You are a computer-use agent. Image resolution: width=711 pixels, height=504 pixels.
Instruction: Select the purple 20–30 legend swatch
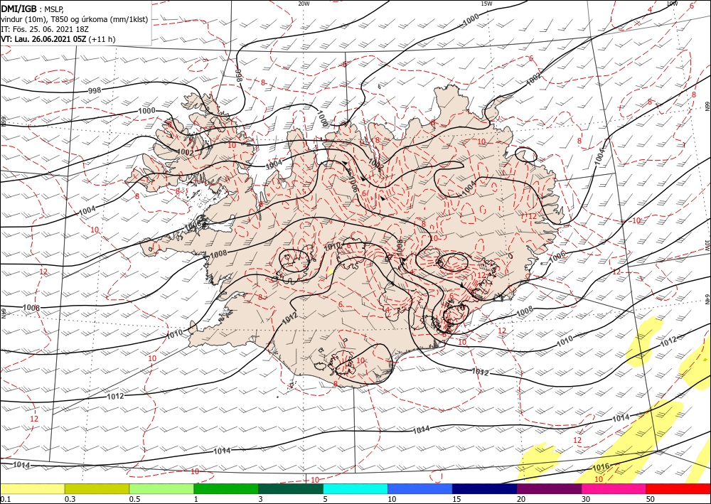point(549,488)
